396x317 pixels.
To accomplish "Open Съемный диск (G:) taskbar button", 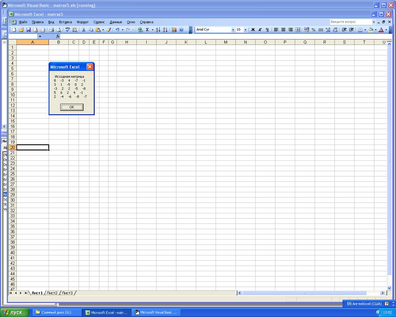I will (57, 312).
